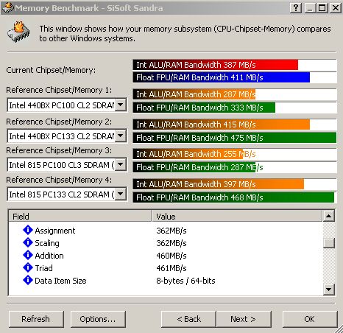Click the red Int ALU/RAM 387 MB/s bar
This screenshot has height=333, width=343.
216,65
